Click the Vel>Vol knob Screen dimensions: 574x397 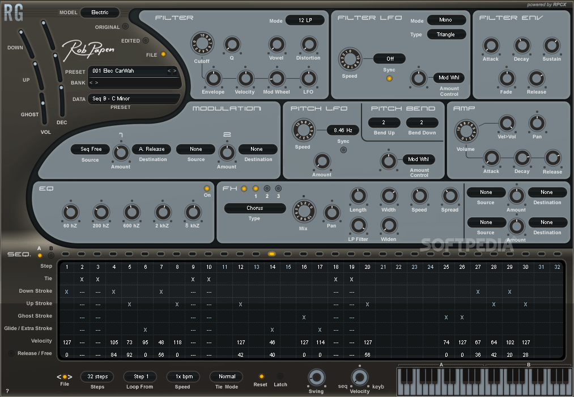pos(507,124)
